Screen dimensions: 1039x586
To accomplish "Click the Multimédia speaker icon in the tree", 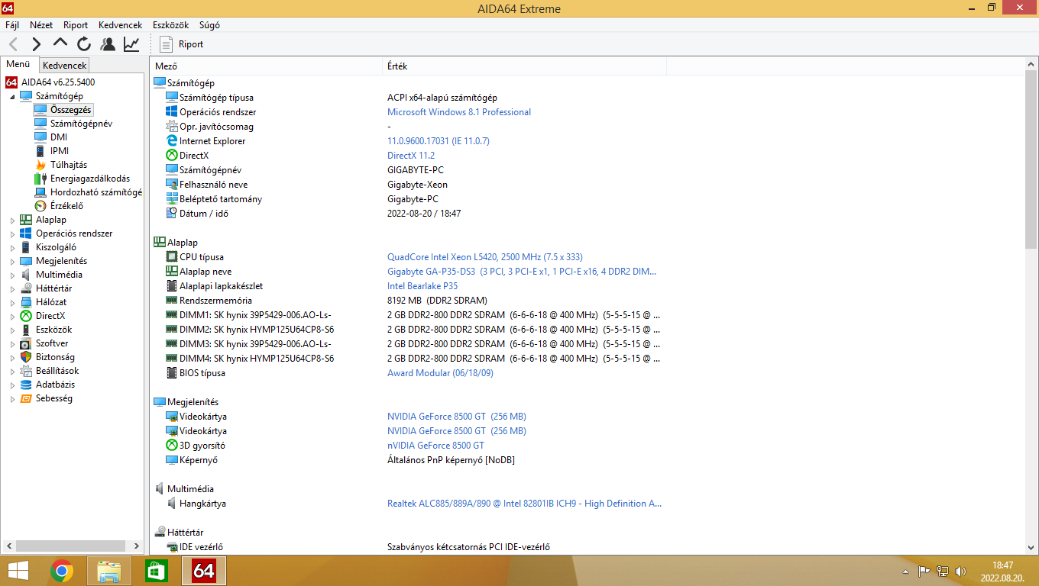I will point(26,275).
